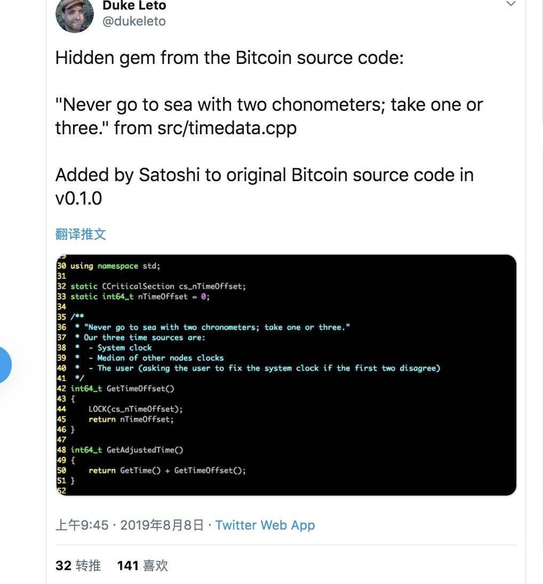
Task: View the 141 喜欢 likes list
Action: [x=142, y=565]
